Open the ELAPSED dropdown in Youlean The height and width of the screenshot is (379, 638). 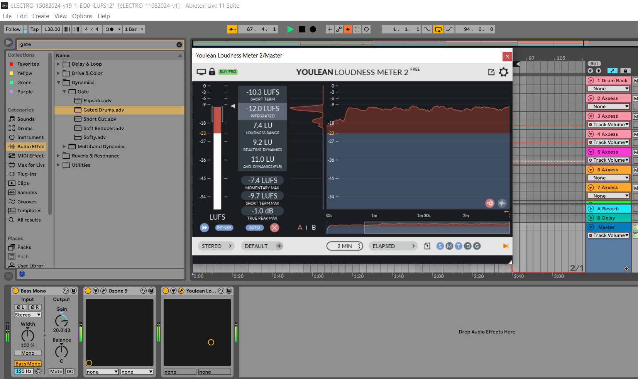tap(394, 246)
